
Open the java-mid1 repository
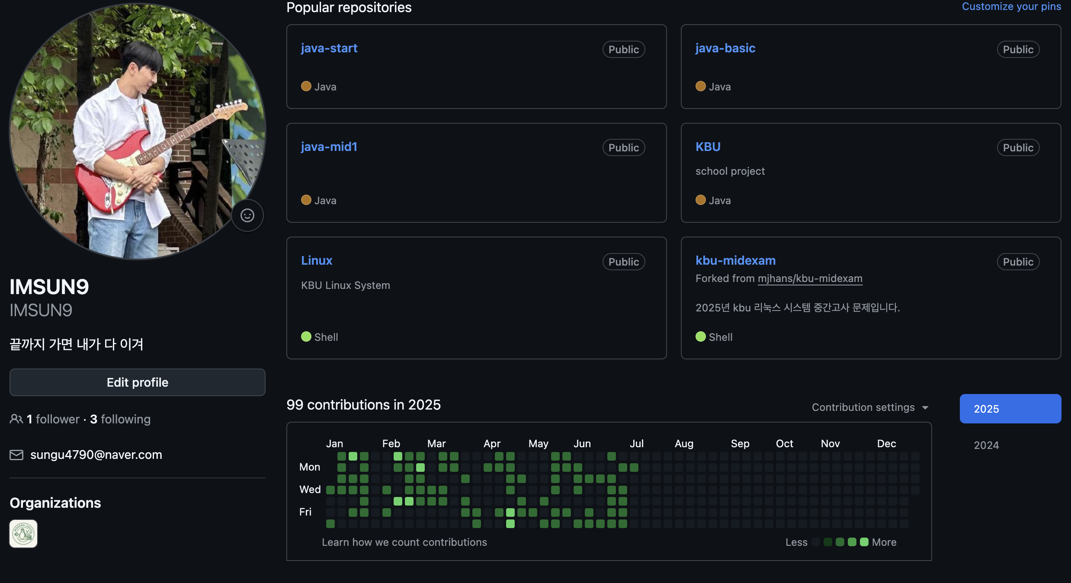click(329, 147)
